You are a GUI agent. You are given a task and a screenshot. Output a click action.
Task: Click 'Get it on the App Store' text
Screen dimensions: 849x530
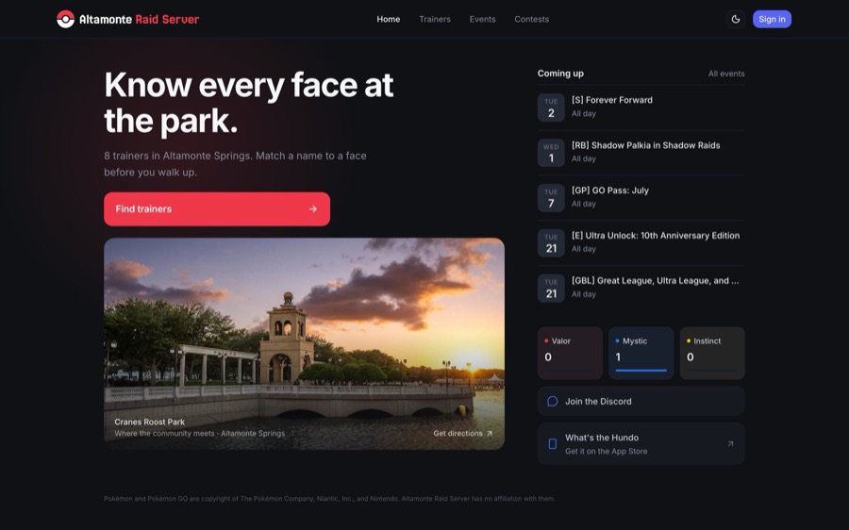coord(606,451)
